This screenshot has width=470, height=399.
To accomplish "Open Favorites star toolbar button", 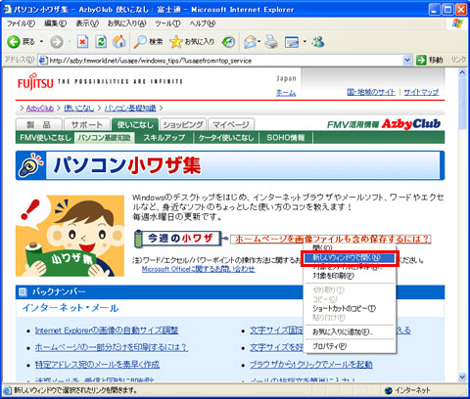I will tap(192, 42).
